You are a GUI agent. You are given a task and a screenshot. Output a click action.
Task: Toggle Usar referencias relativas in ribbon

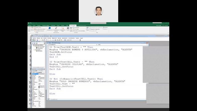pos(40,29)
